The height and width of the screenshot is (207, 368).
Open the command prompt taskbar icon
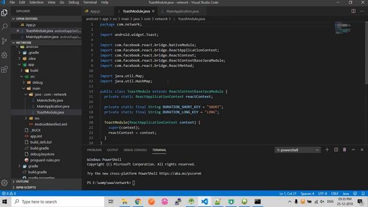tap(258, 202)
